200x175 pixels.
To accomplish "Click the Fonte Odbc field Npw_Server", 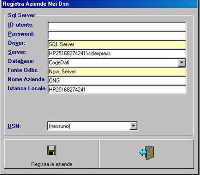I will point(117,72).
